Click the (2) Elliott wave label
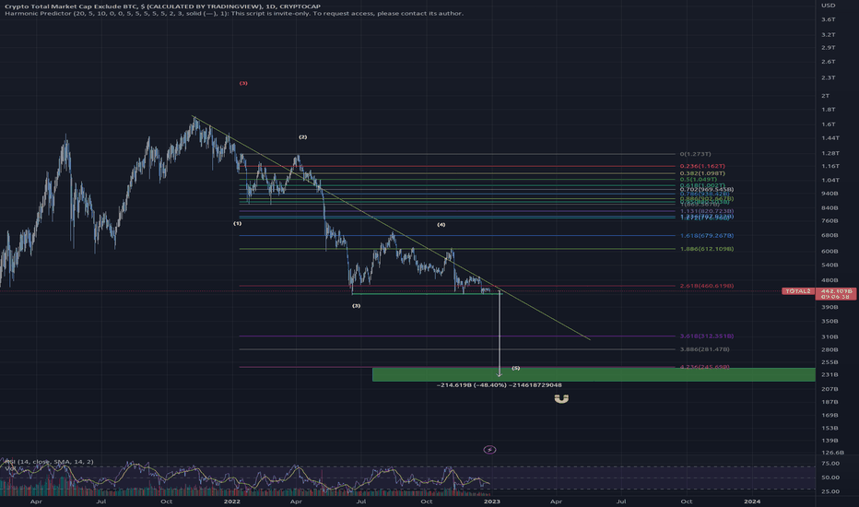 (x=302, y=137)
